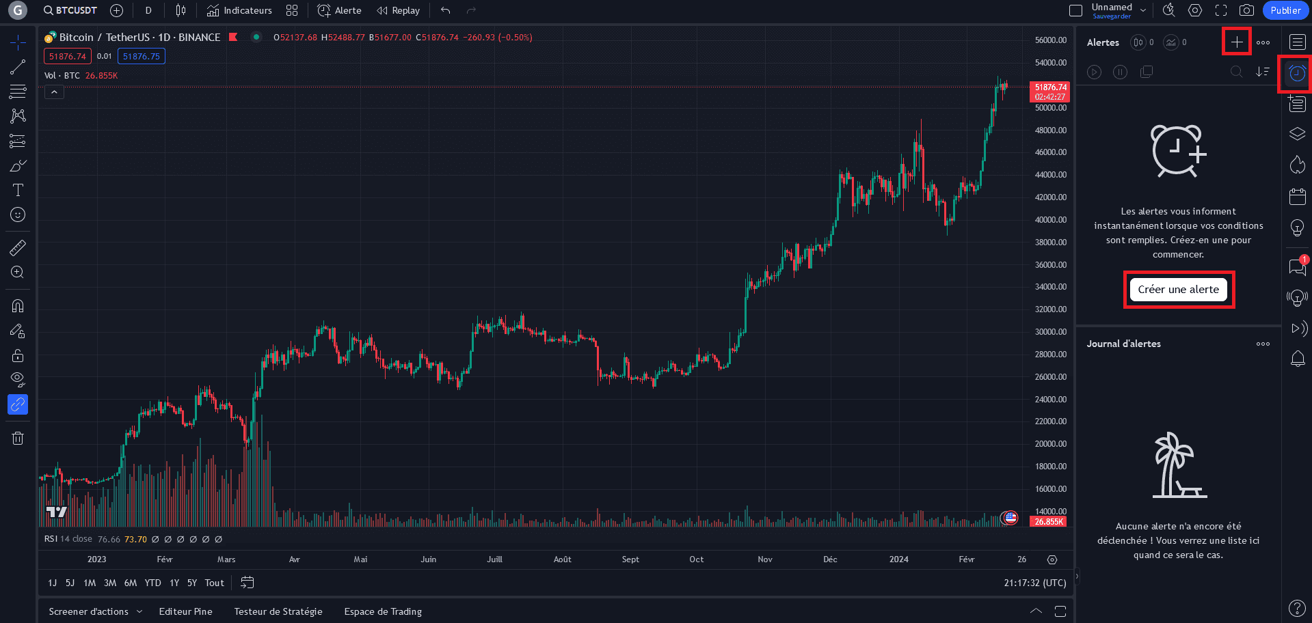Open the D timeframe interval selector

pos(148,10)
